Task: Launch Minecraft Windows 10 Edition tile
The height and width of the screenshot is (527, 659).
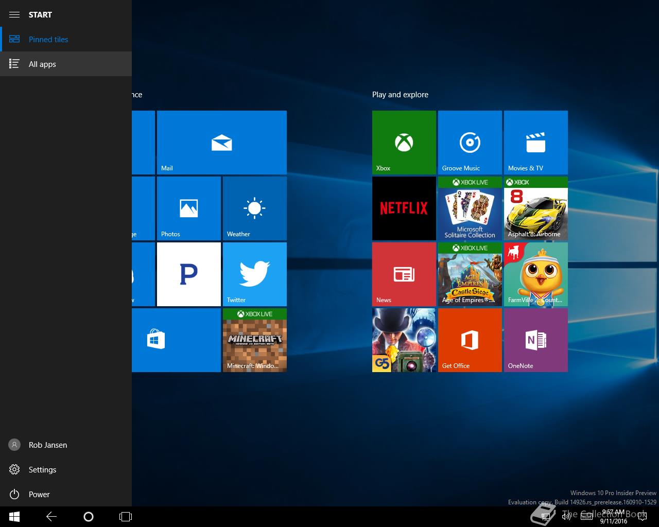Action: pyautogui.click(x=255, y=340)
